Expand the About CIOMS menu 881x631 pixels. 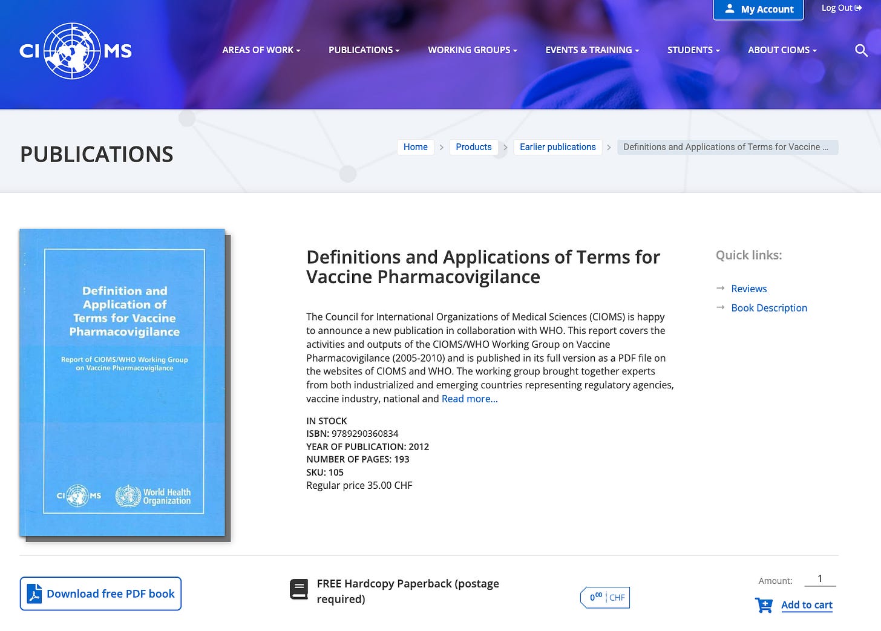(782, 50)
